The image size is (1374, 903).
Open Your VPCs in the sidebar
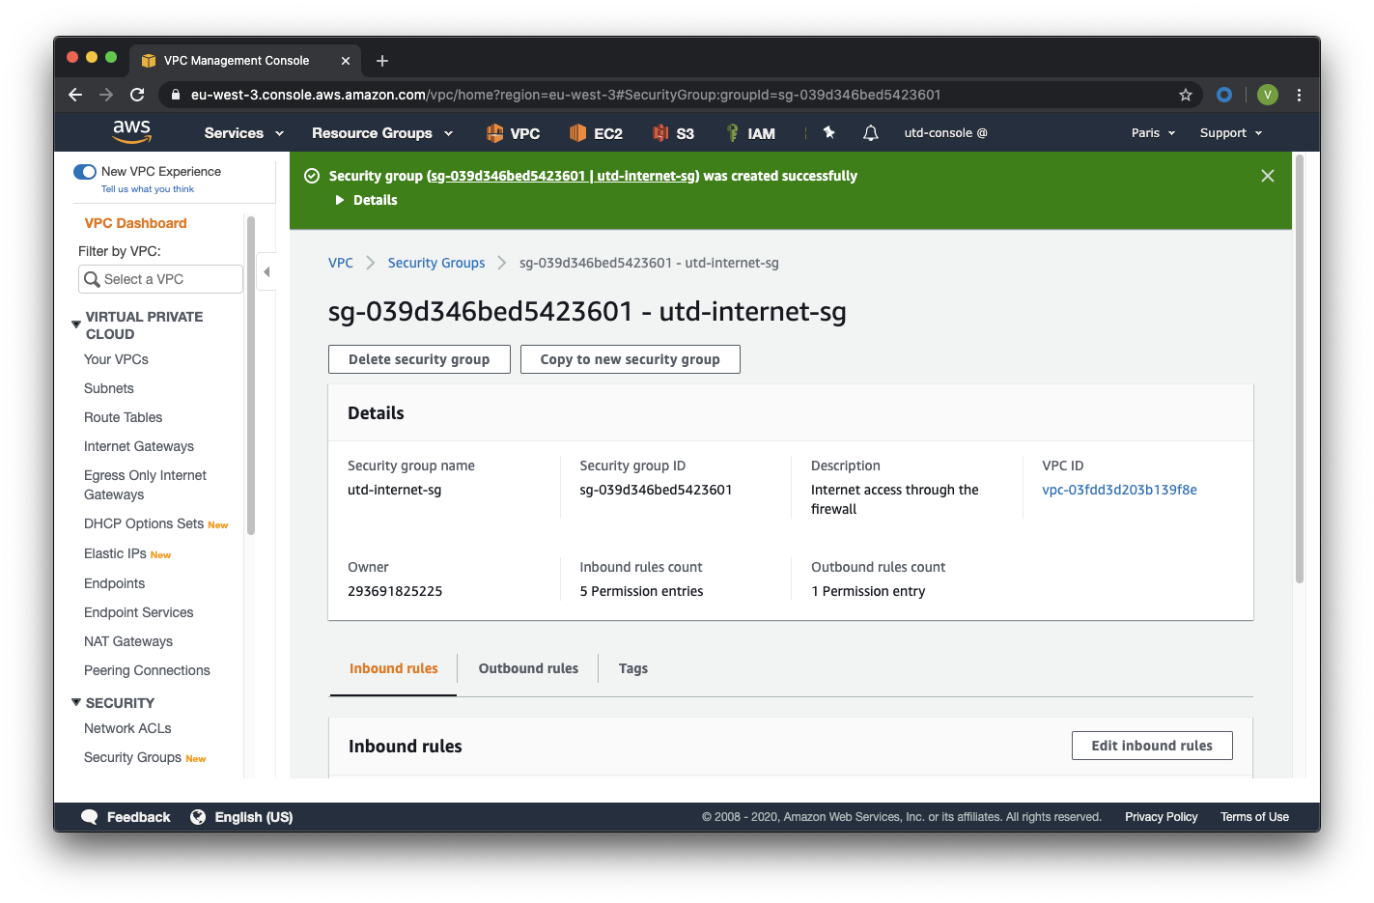[116, 359]
